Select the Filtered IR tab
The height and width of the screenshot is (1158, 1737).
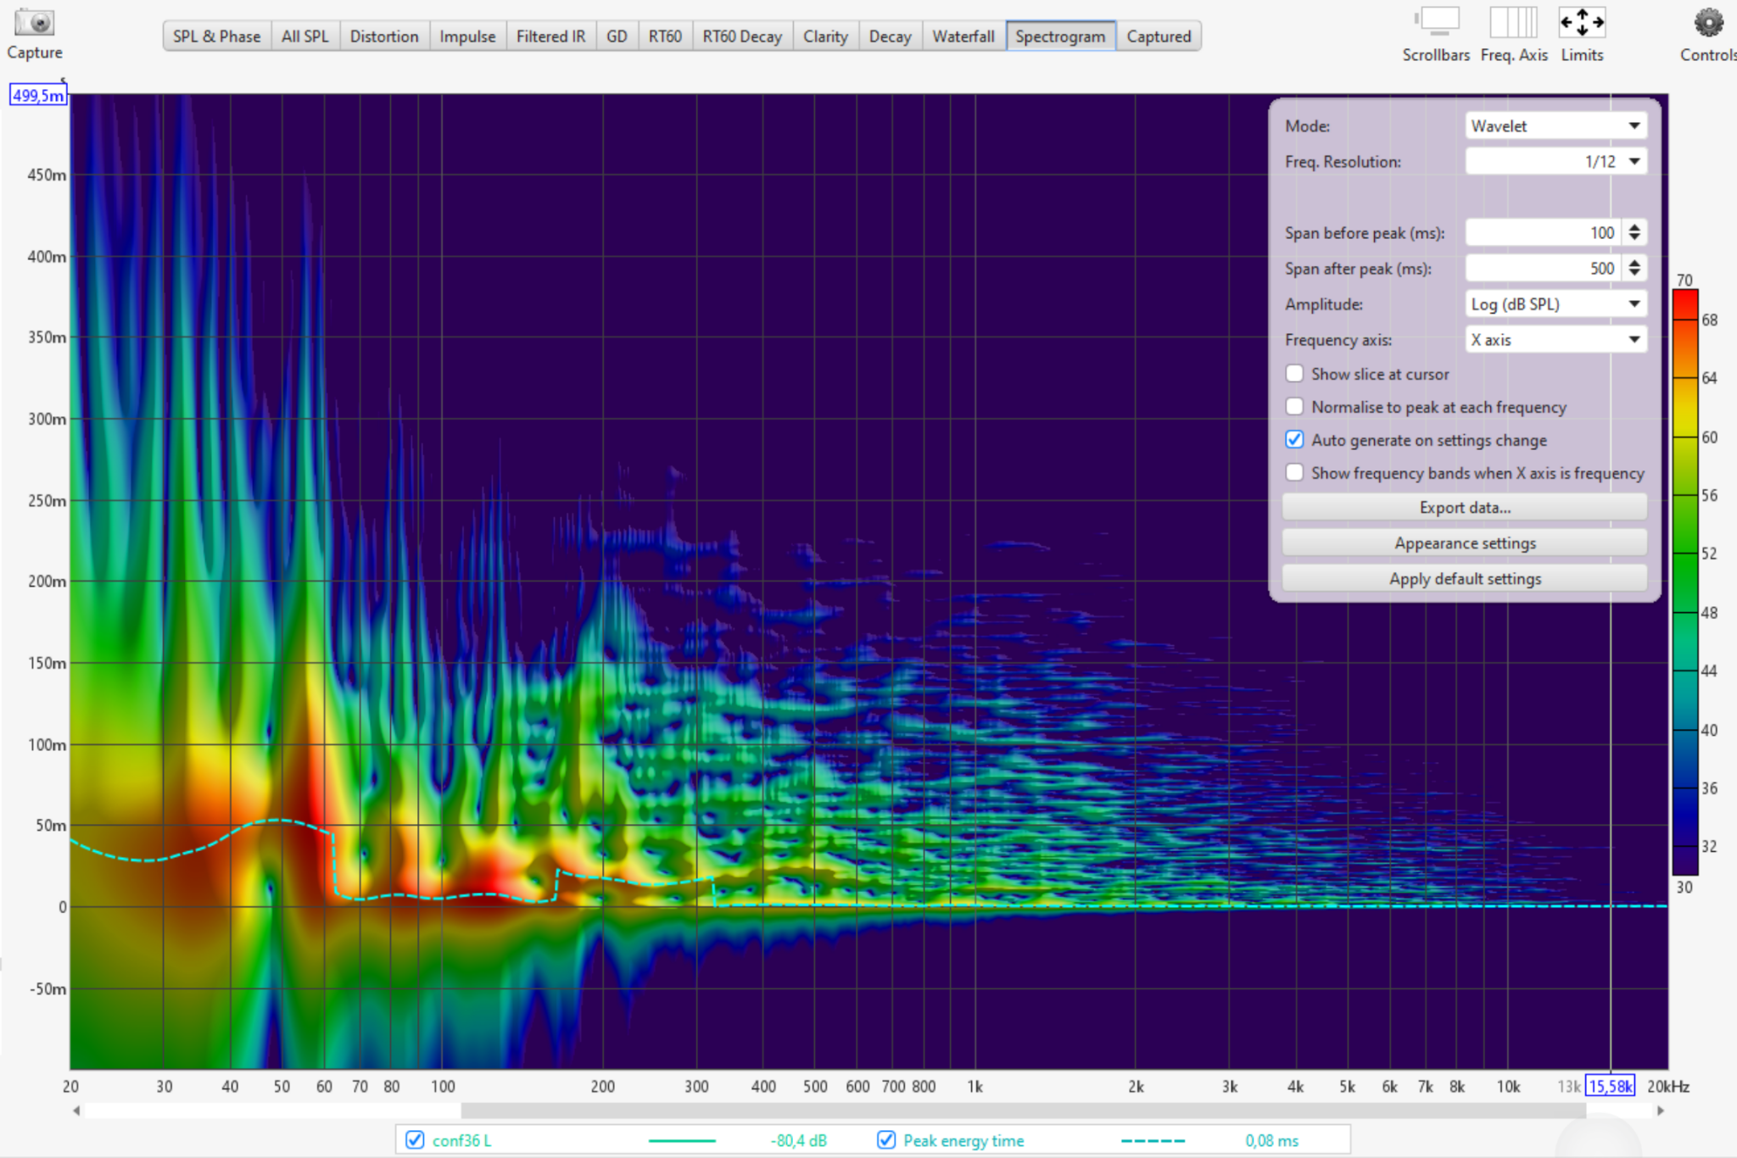click(x=551, y=36)
